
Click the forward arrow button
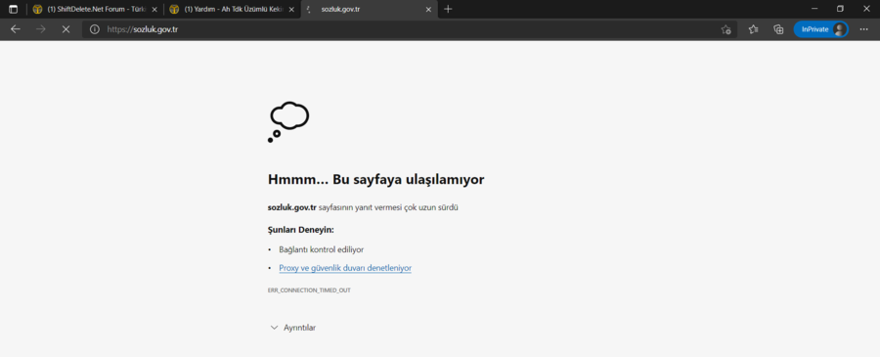40,29
